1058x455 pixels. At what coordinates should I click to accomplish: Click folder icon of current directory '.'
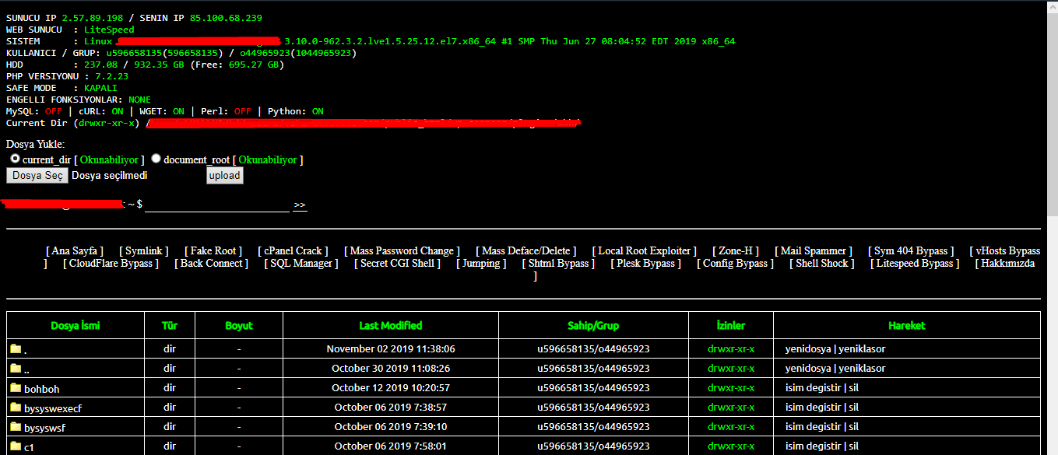(16, 348)
